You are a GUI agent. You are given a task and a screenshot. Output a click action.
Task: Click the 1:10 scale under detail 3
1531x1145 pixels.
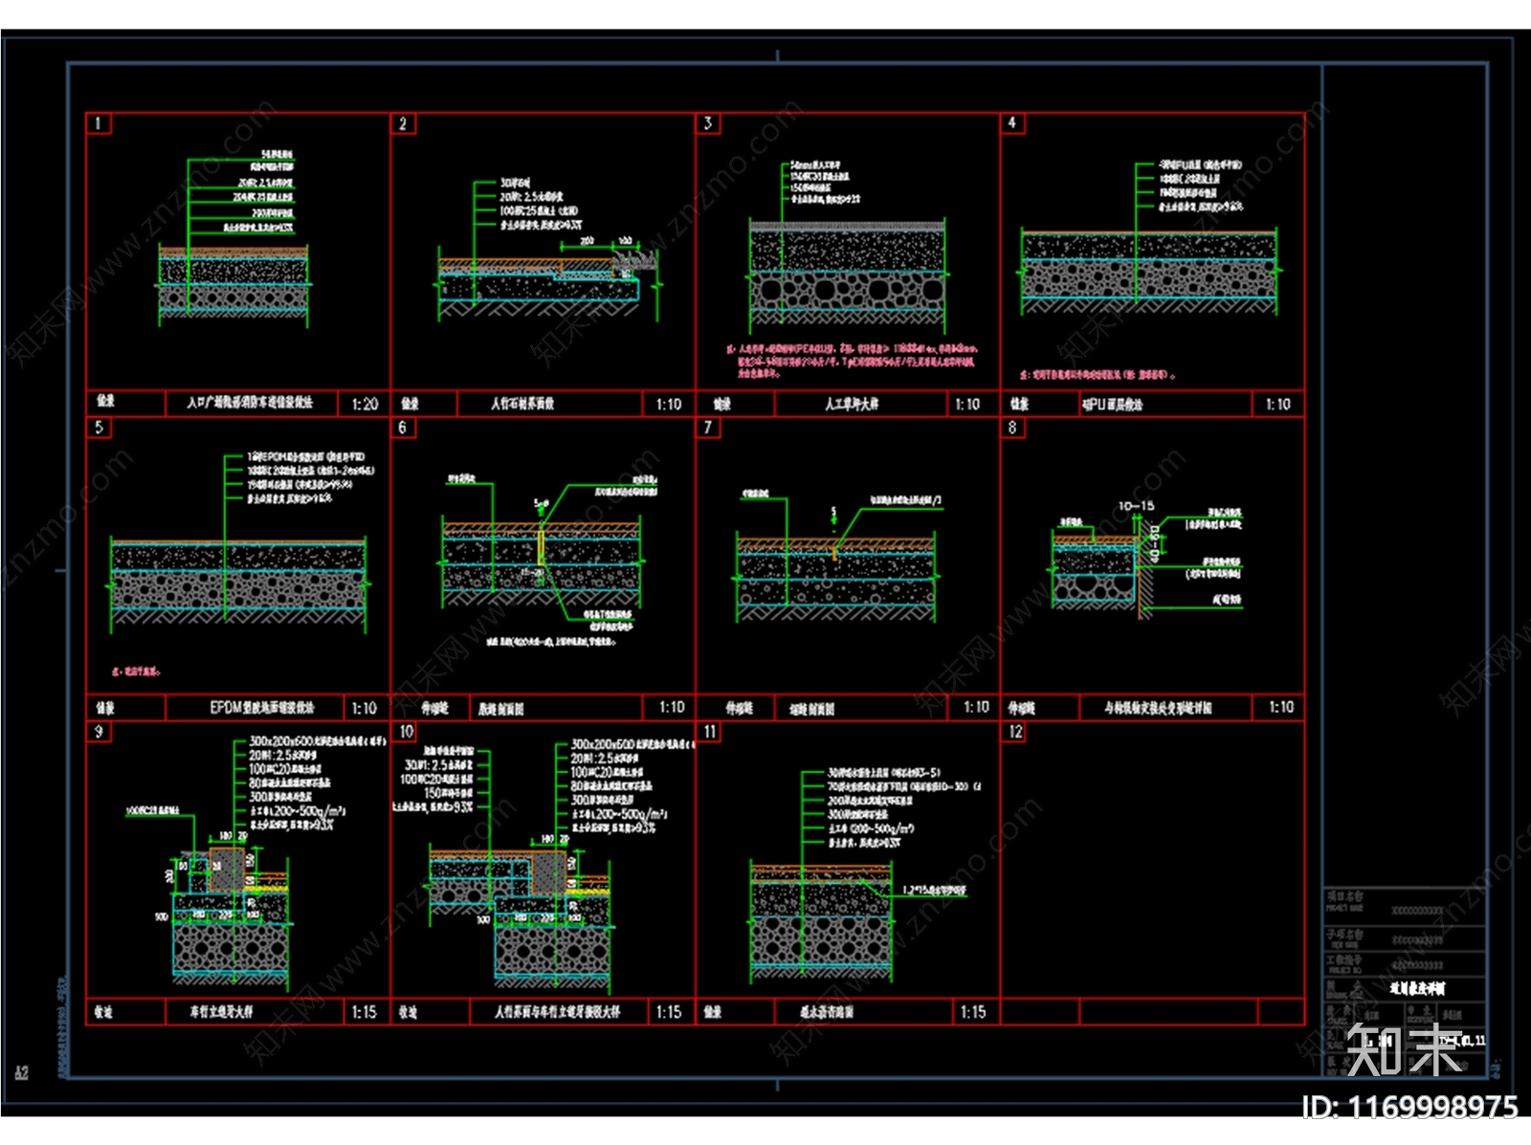pos(967,405)
